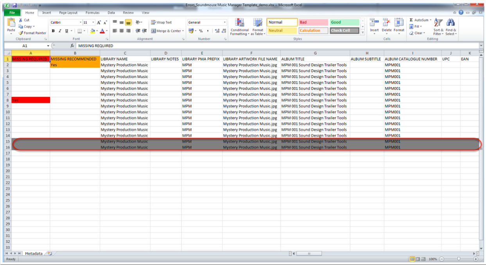Screen dimensions: 486x265
Task: Click the Save icon in the Quick Access Toolbar
Action: coord(14,5)
